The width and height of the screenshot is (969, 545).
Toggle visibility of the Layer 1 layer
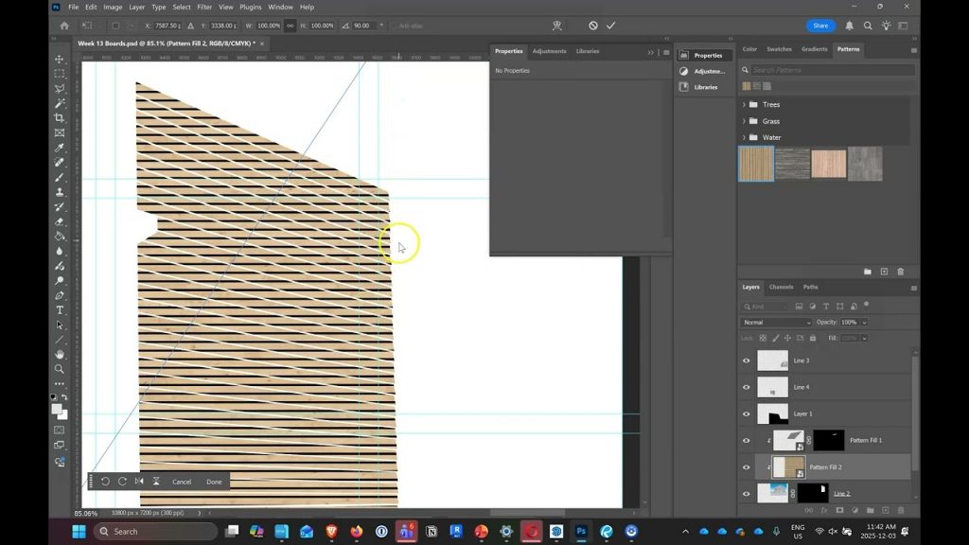(746, 413)
